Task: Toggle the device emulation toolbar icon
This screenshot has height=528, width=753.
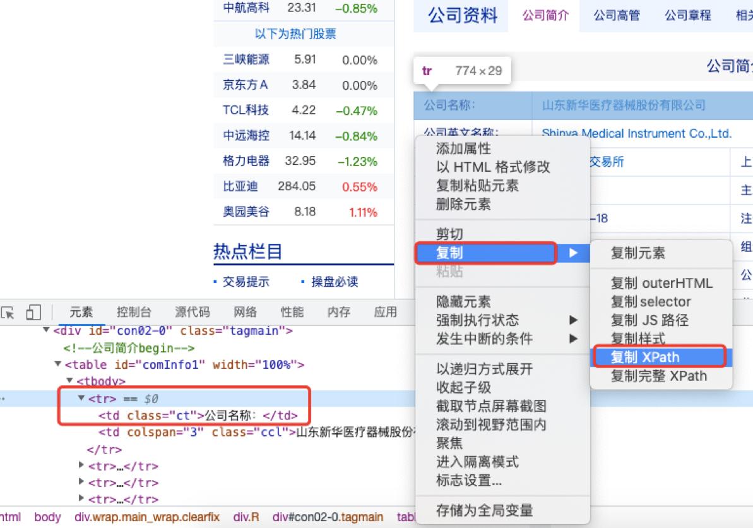Action: point(33,311)
